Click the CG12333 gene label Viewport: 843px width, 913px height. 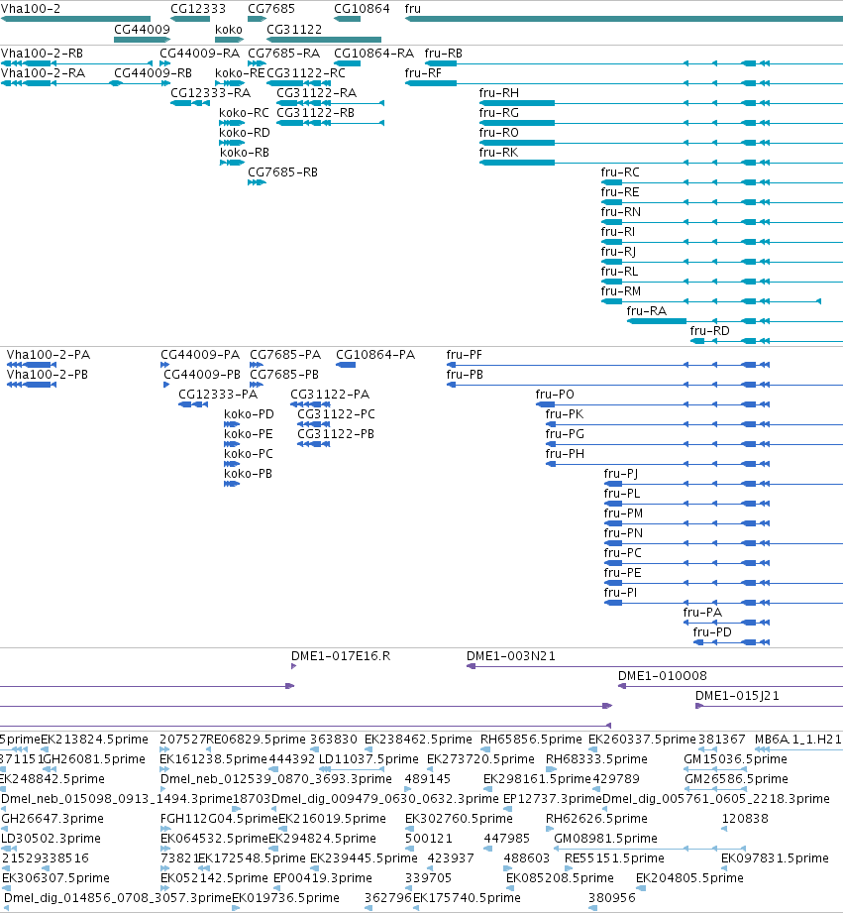tap(198, 9)
